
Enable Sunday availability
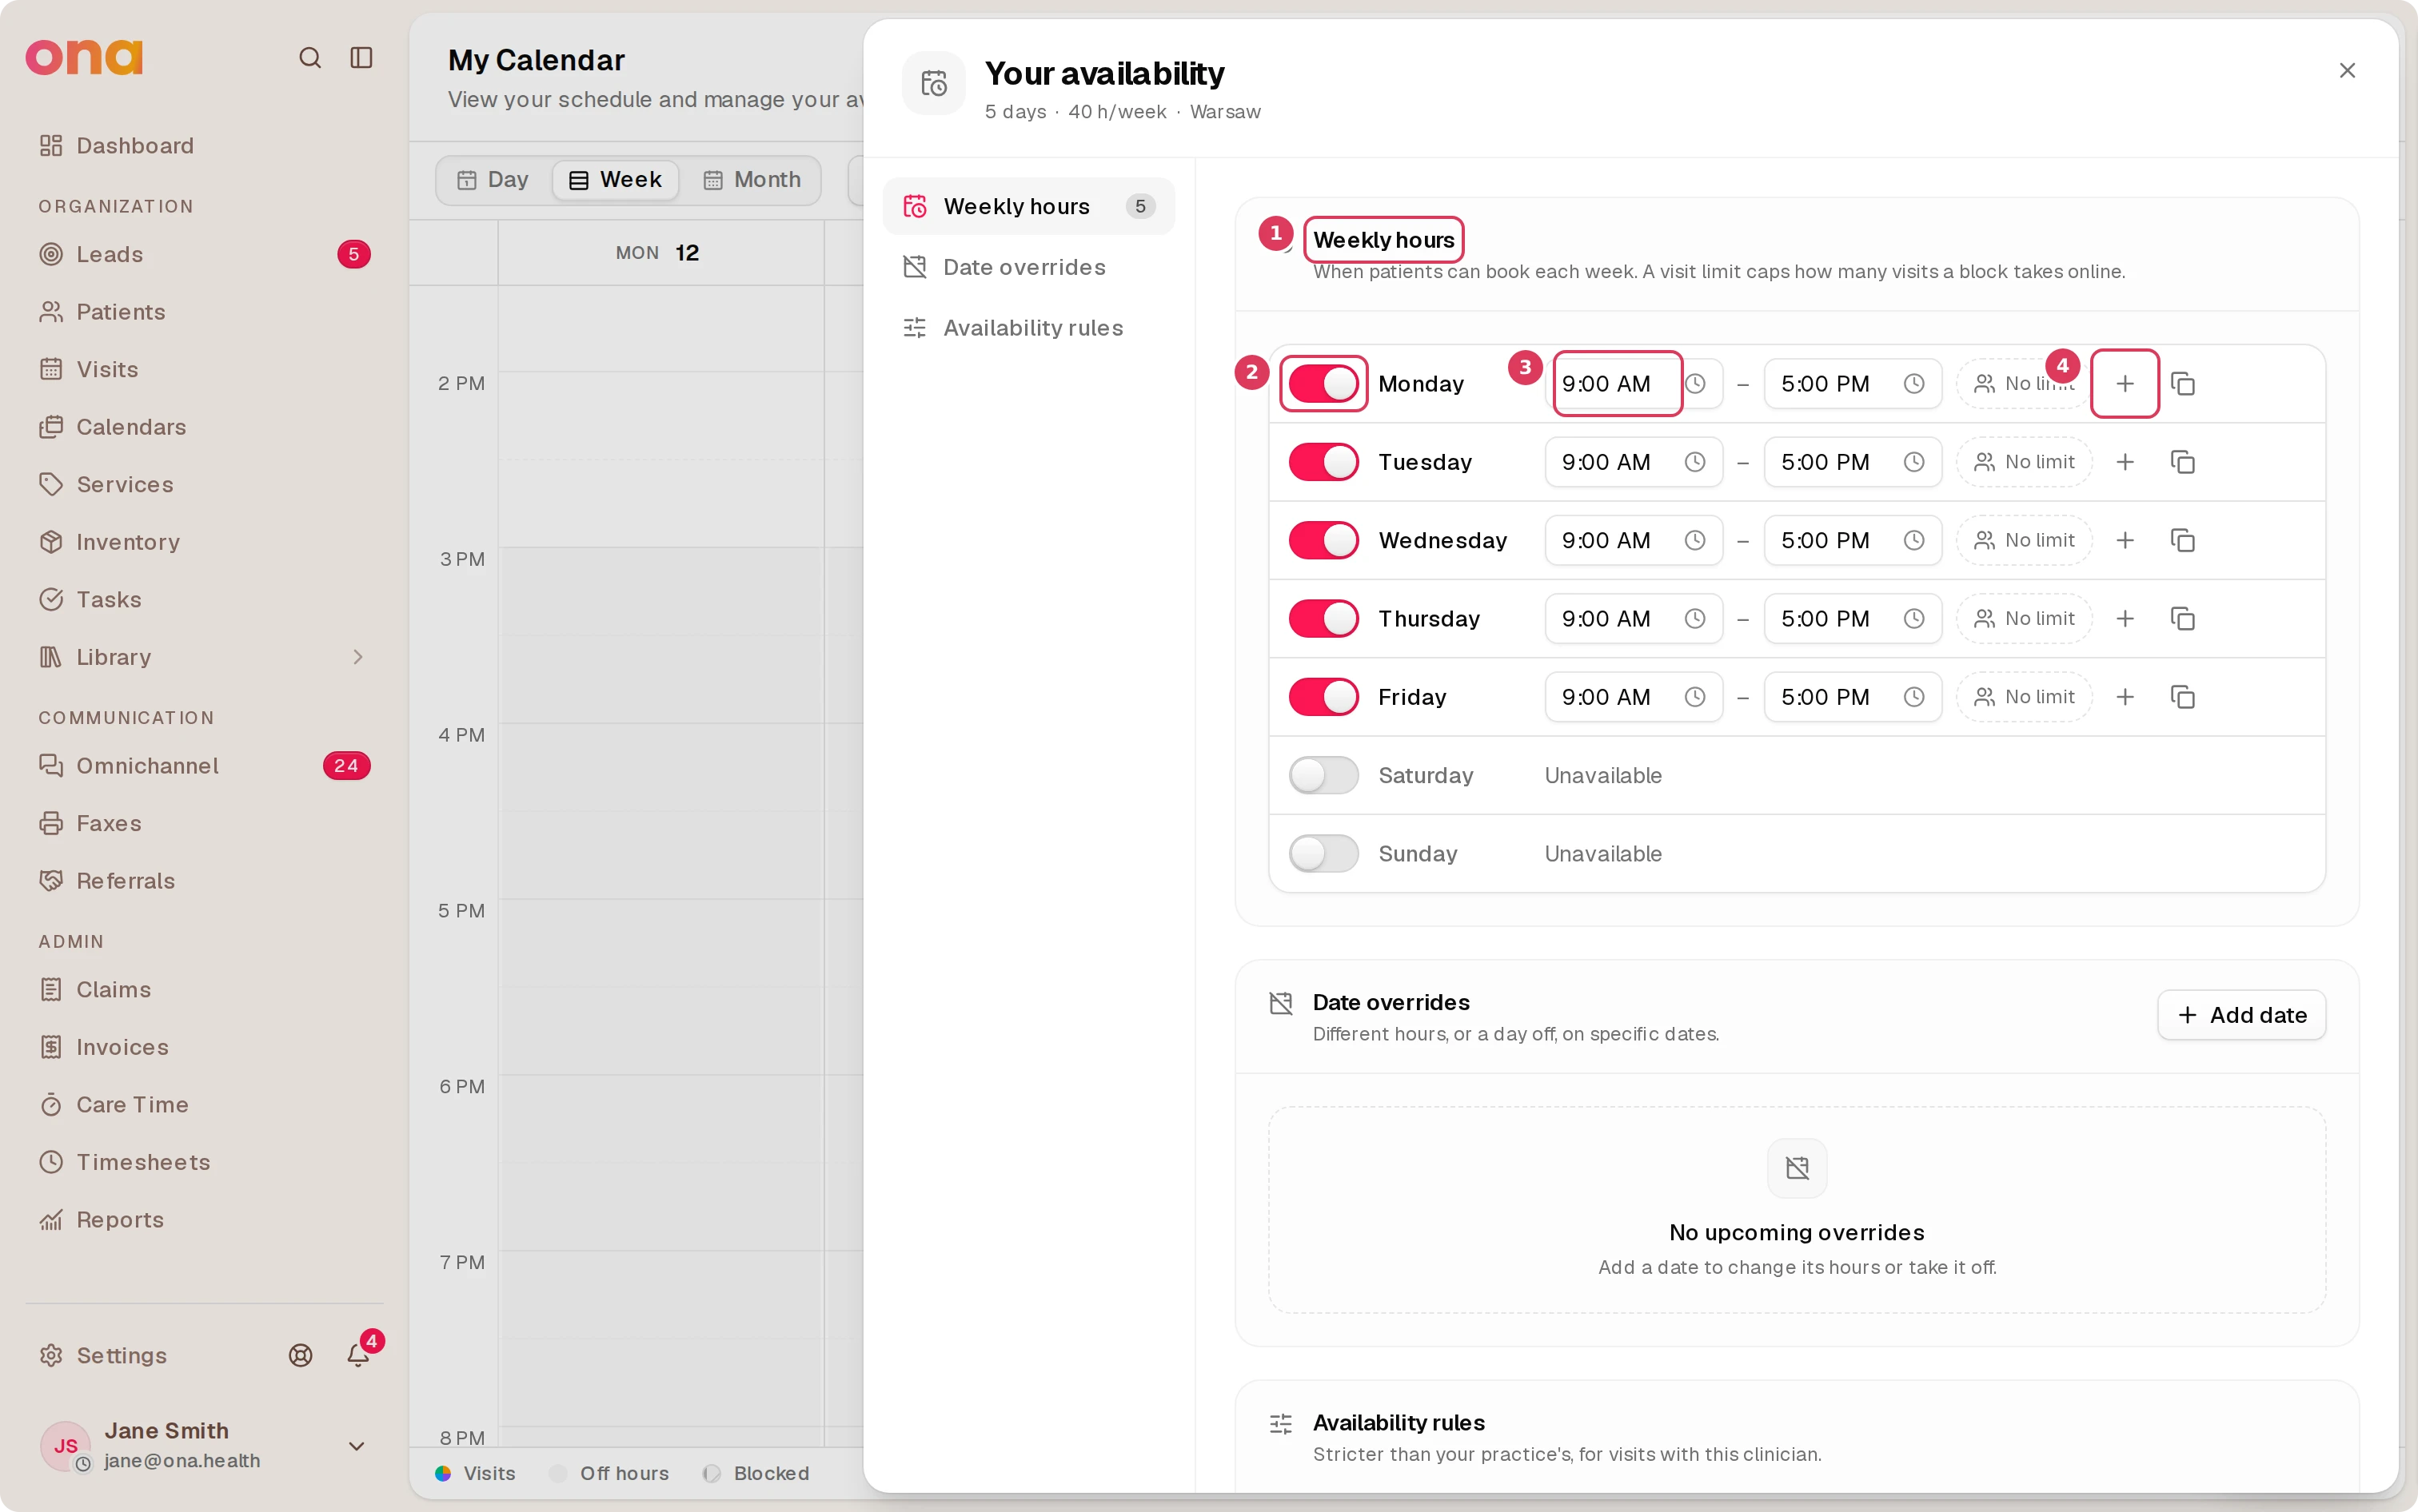tap(1323, 854)
